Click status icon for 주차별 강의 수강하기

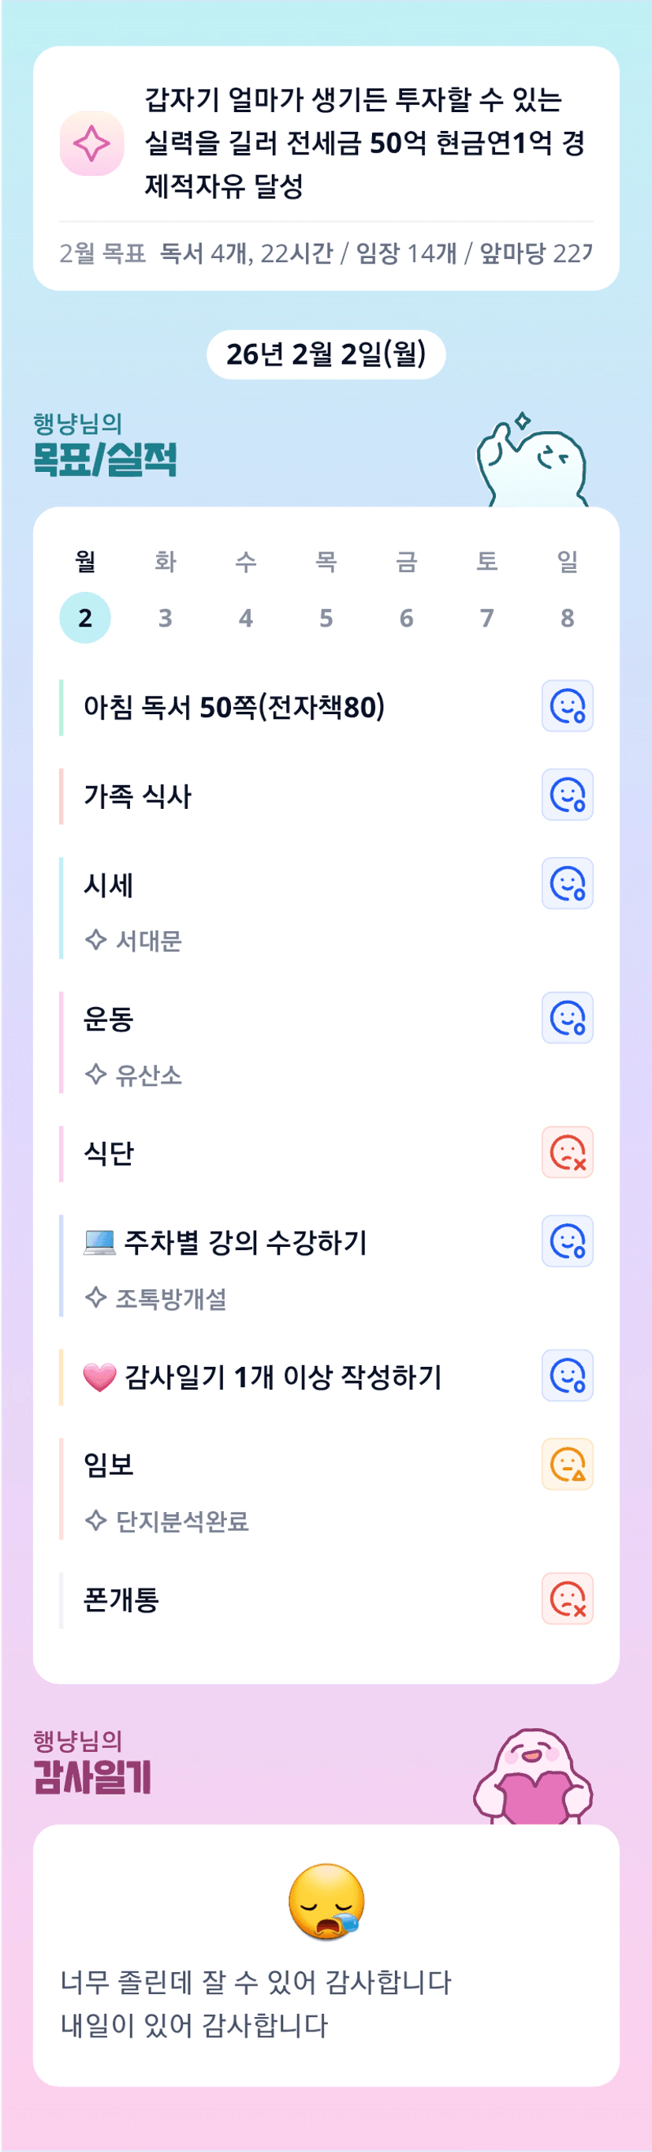coord(567,1241)
